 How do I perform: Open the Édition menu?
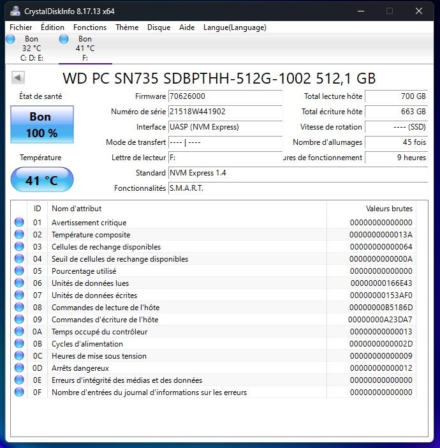point(52,27)
